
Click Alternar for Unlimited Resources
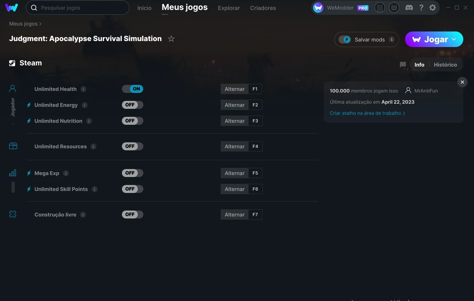(235, 146)
